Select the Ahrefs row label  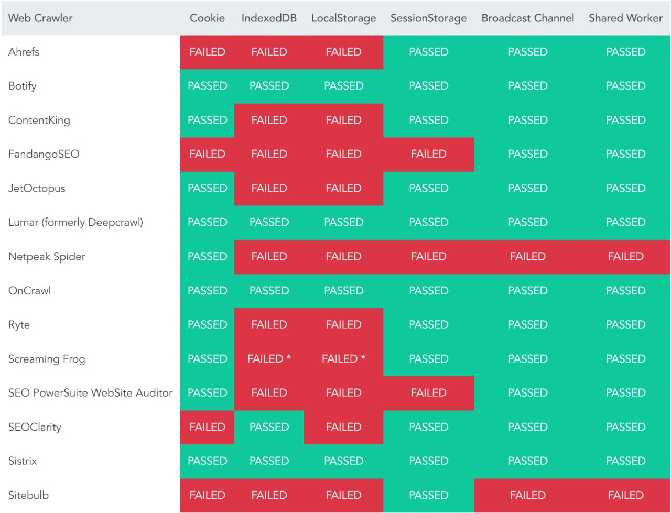(x=24, y=52)
